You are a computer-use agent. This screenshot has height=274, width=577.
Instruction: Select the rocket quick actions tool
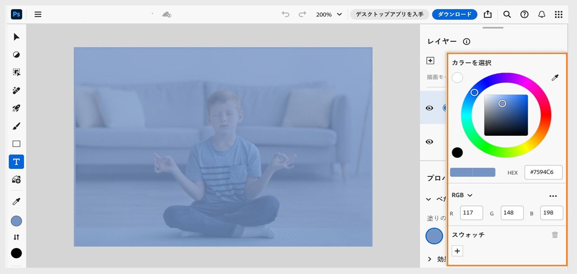[x=16, y=108]
